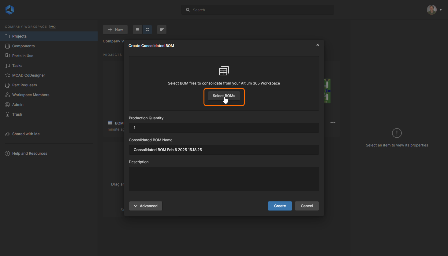Click the Parts in Use icon
Screen dimensions: 448x256
(7, 56)
